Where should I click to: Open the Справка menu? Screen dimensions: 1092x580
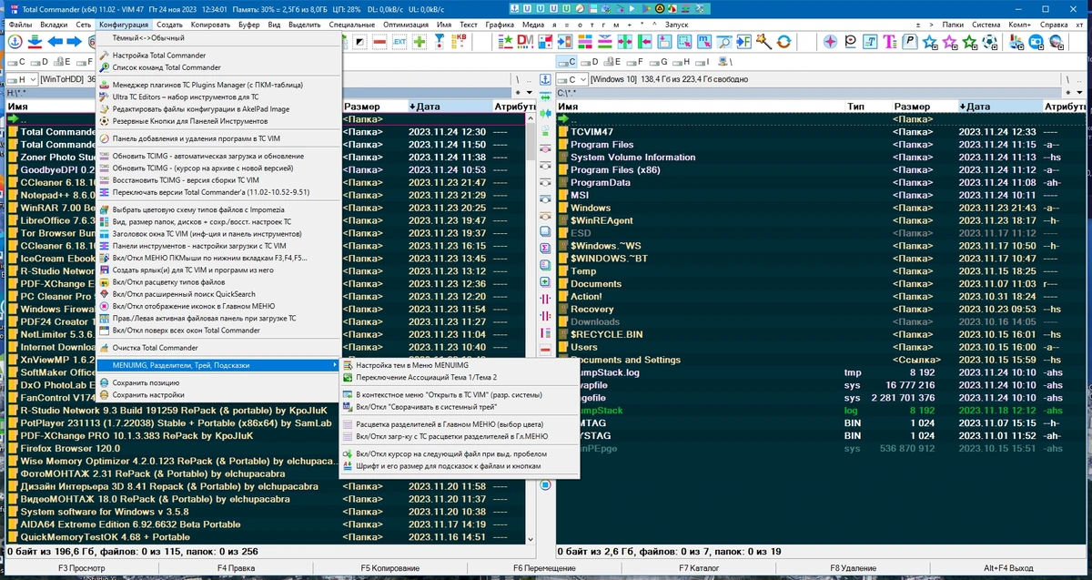(1054, 23)
